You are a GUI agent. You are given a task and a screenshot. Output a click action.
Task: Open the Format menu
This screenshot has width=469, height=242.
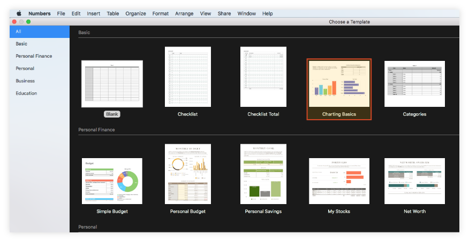click(160, 13)
